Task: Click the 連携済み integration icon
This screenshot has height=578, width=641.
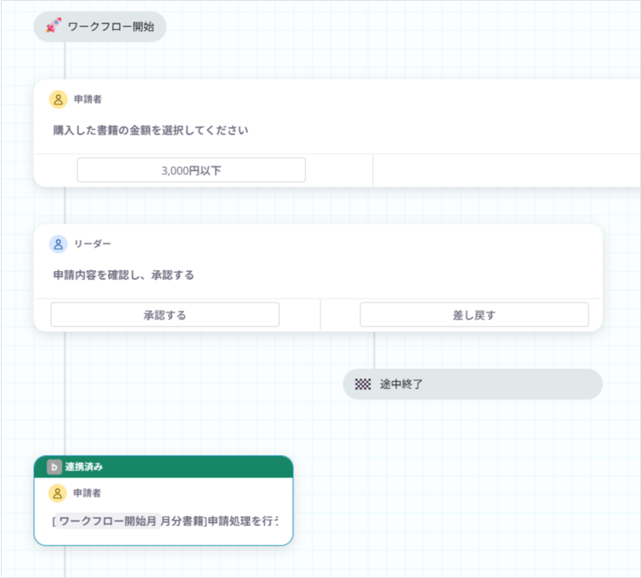Action: point(54,467)
